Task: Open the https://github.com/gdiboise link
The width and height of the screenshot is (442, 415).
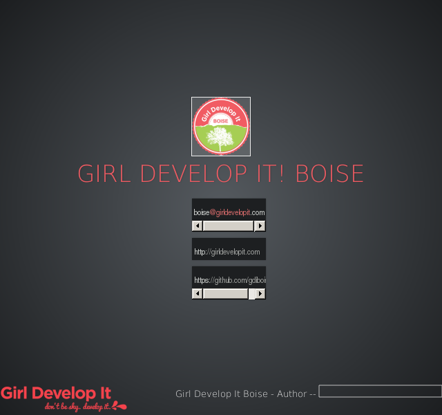Action: (x=230, y=280)
